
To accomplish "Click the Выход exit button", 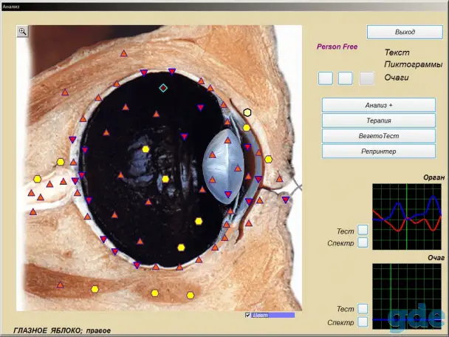I will tap(405, 32).
